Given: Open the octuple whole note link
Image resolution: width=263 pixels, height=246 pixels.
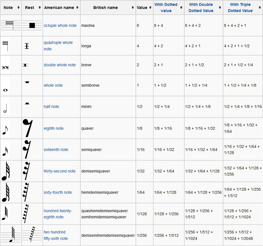Looking at the screenshot, I should click(x=60, y=25).
